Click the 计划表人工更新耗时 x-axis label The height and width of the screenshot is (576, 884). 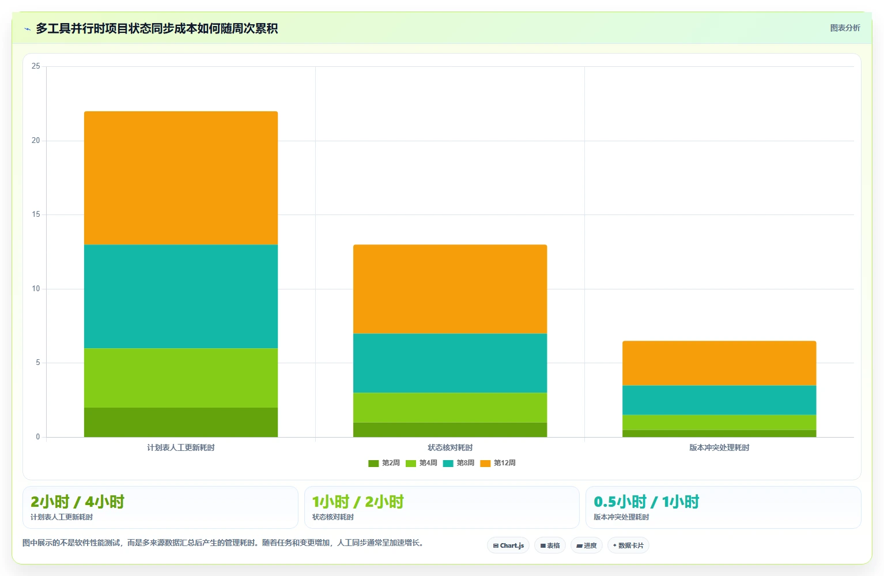(181, 447)
